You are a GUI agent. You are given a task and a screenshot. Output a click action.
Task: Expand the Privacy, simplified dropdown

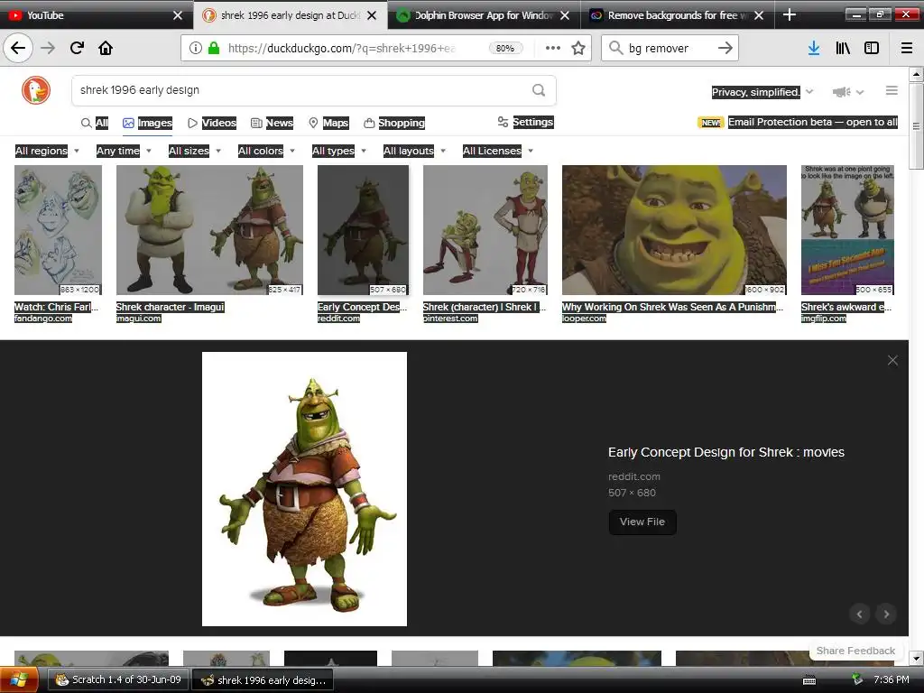coord(762,92)
